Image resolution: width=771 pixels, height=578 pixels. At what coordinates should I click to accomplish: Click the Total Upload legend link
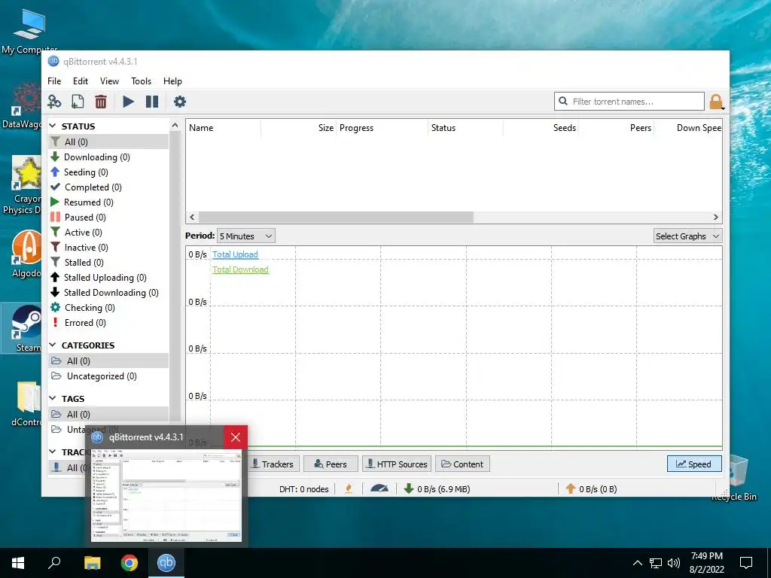(235, 254)
